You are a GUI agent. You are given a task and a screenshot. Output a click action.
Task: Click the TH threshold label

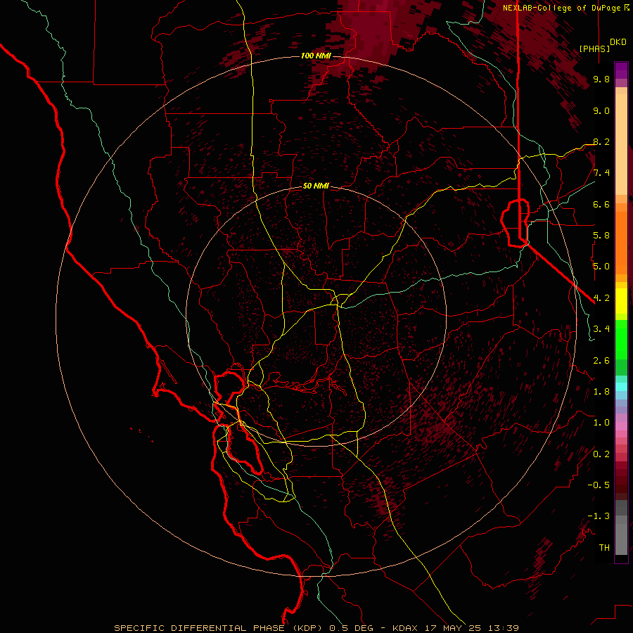(x=604, y=548)
